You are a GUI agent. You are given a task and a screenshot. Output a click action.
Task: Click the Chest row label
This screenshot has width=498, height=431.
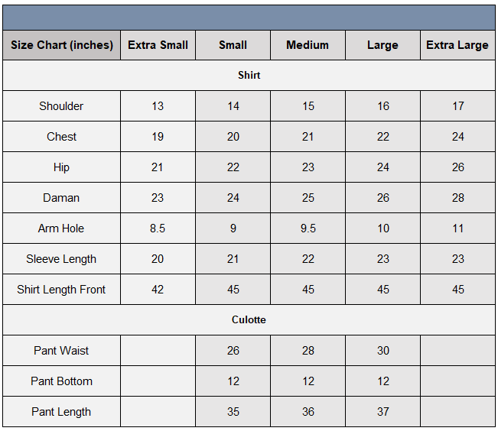click(x=61, y=137)
